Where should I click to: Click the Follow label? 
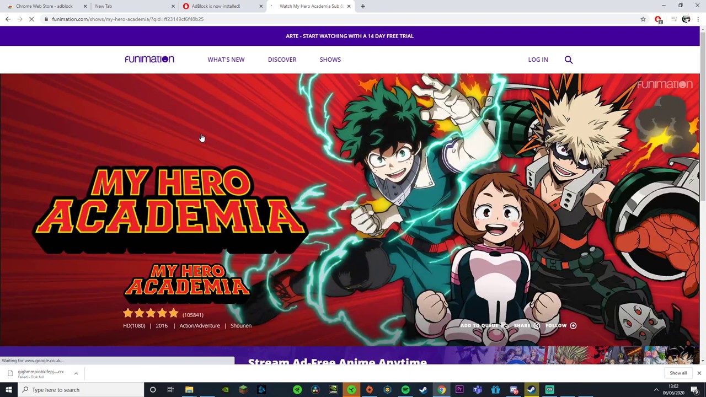(x=556, y=326)
